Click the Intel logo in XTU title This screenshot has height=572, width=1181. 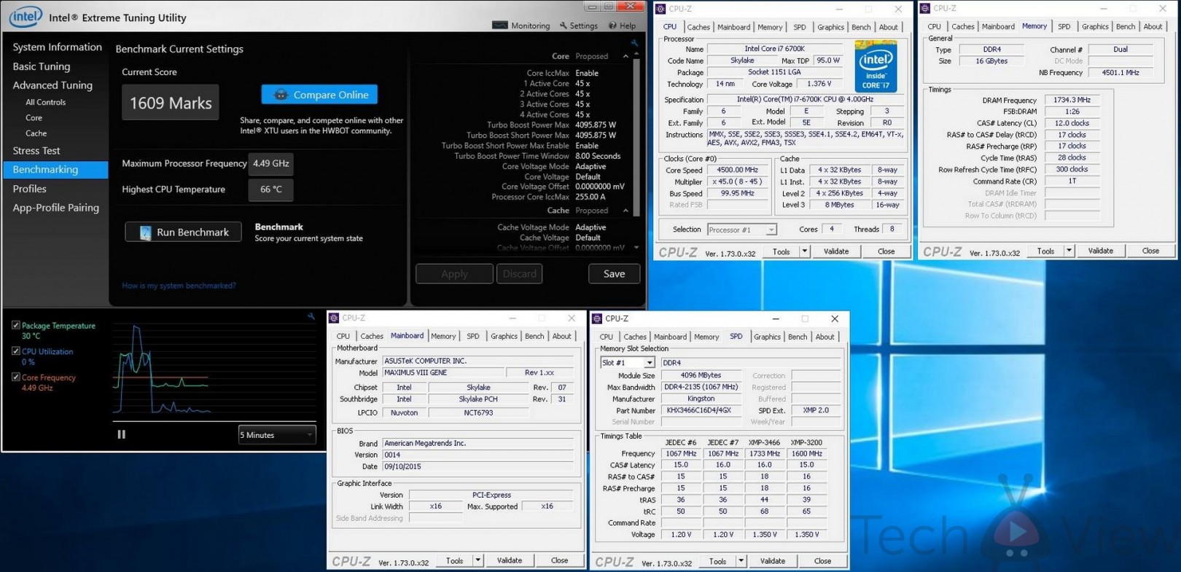point(26,16)
